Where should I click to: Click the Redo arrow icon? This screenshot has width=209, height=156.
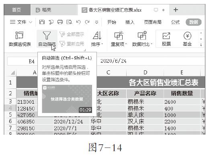[87, 22]
